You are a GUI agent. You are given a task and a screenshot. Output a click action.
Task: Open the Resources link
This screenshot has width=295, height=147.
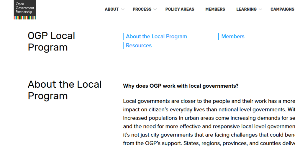[139, 45]
